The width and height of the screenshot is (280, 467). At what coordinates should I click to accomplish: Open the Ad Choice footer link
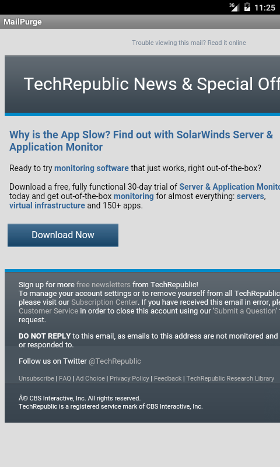click(90, 378)
